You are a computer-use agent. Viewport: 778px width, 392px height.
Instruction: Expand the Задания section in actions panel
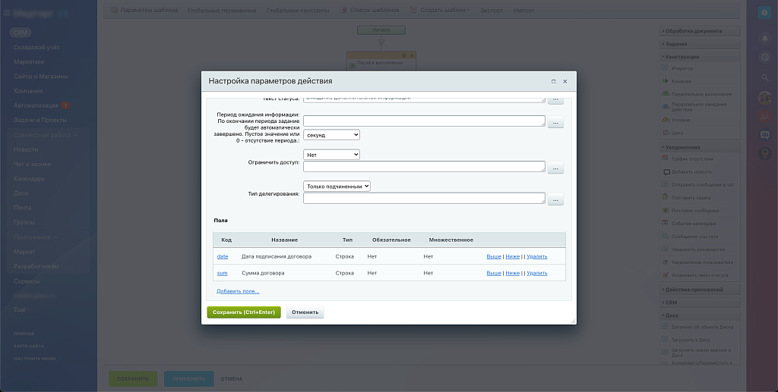676,44
